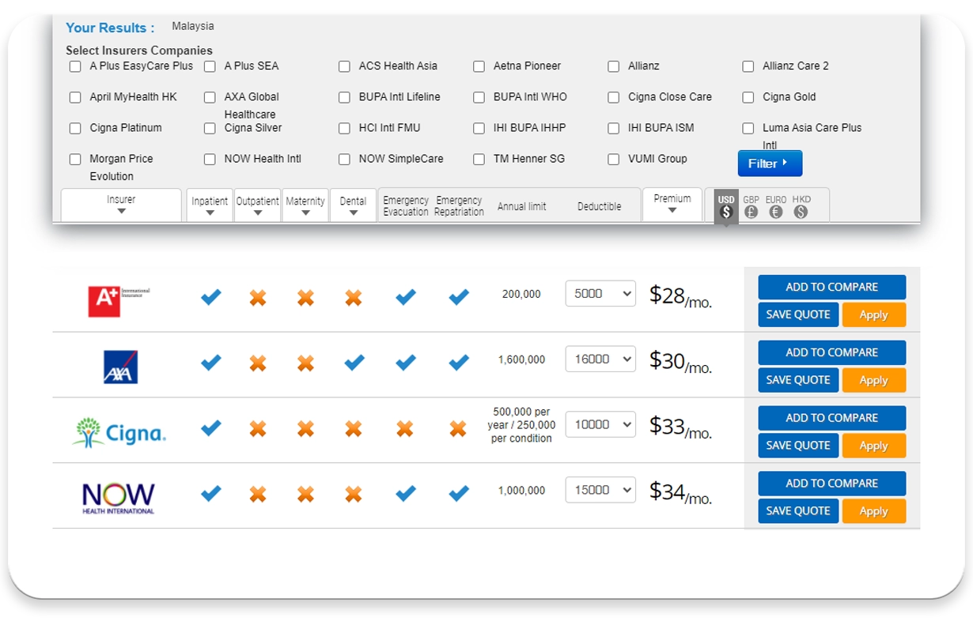Click the Inpatient checkmark in the A+ row
973x625 pixels.
tap(211, 297)
